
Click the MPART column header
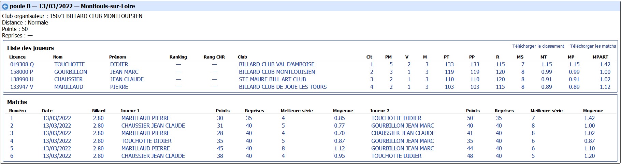601,57
